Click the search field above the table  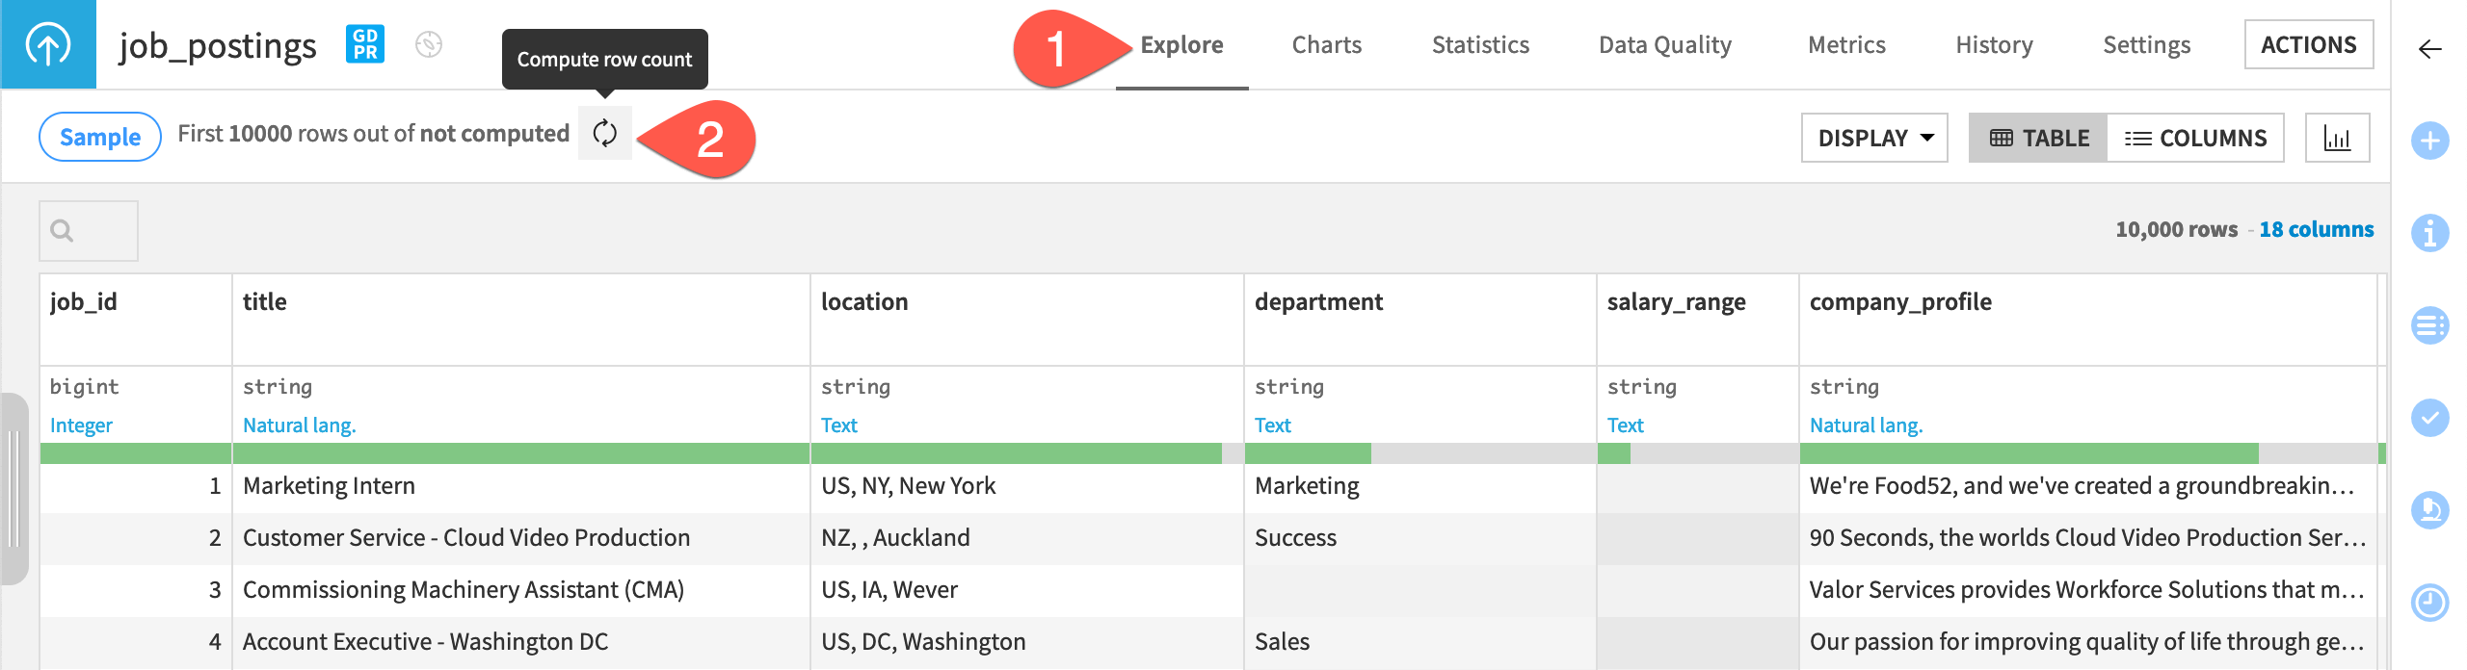click(89, 231)
